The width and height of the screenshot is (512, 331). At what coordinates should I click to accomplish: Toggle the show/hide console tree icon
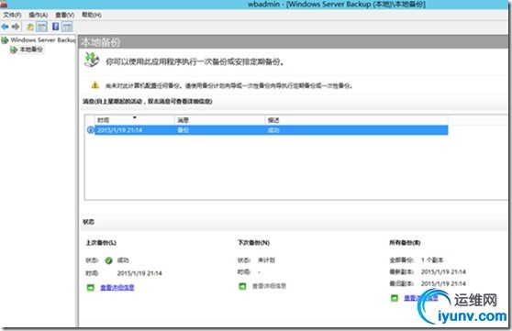tap(41, 27)
